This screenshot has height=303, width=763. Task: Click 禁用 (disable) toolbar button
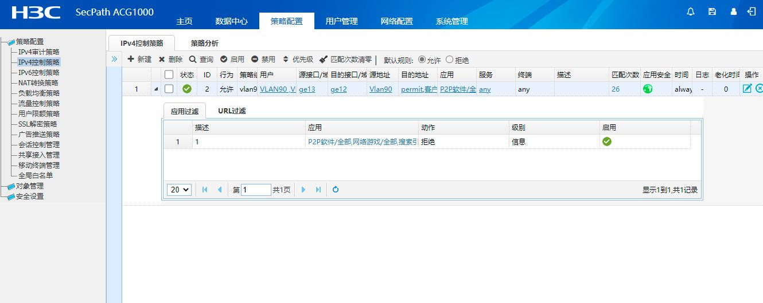263,60
